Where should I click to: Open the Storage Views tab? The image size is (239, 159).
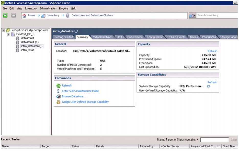pyautogui.click(x=229, y=37)
